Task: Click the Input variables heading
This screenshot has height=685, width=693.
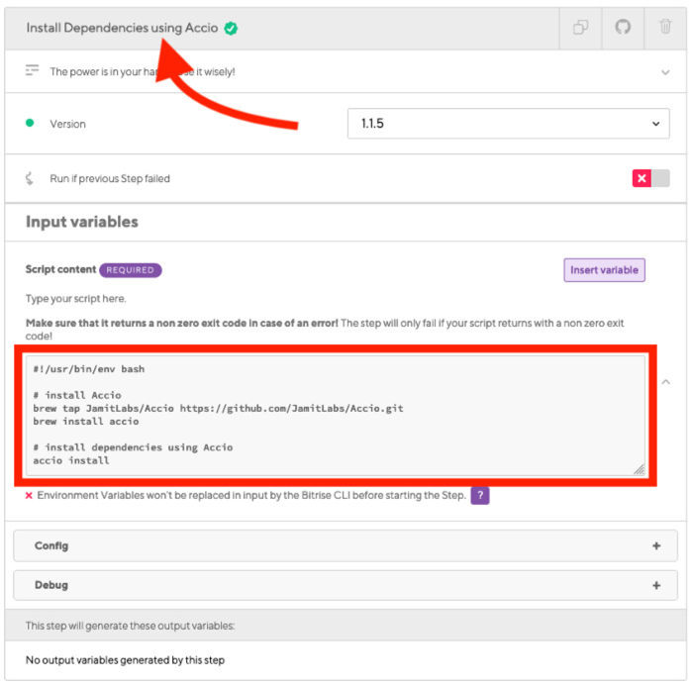Action: 82,222
